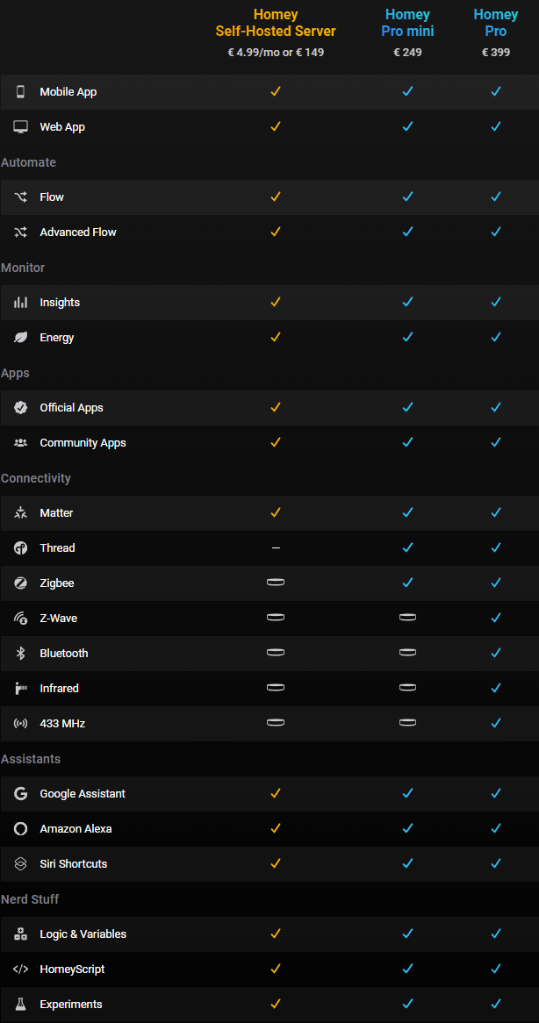Select the Homey Pro column heading

(x=496, y=23)
